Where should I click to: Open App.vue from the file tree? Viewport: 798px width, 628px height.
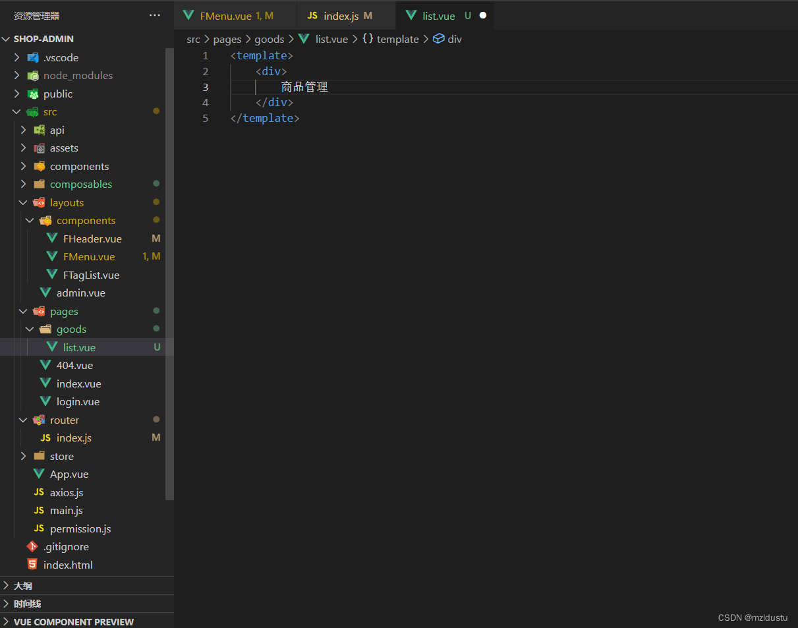click(82, 474)
